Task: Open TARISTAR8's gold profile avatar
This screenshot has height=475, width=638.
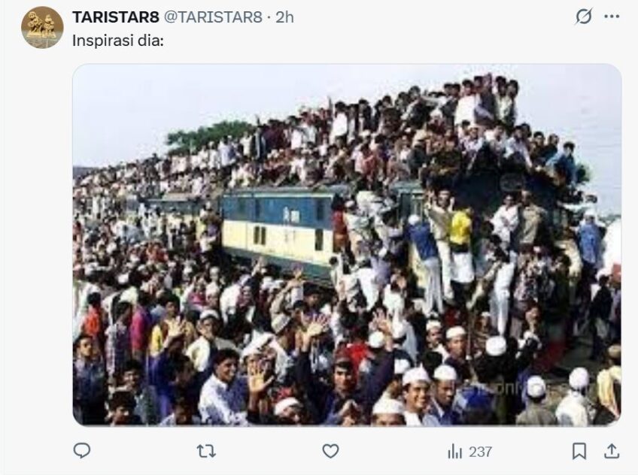Action: (42, 28)
